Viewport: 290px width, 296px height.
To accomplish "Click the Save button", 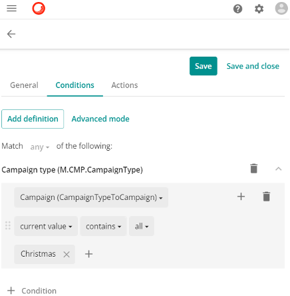I will click(x=204, y=66).
